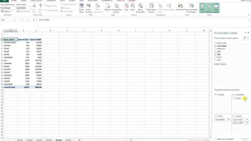Open the Name Box dropdown
Screen dimensions: 251x141
tap(14, 20)
